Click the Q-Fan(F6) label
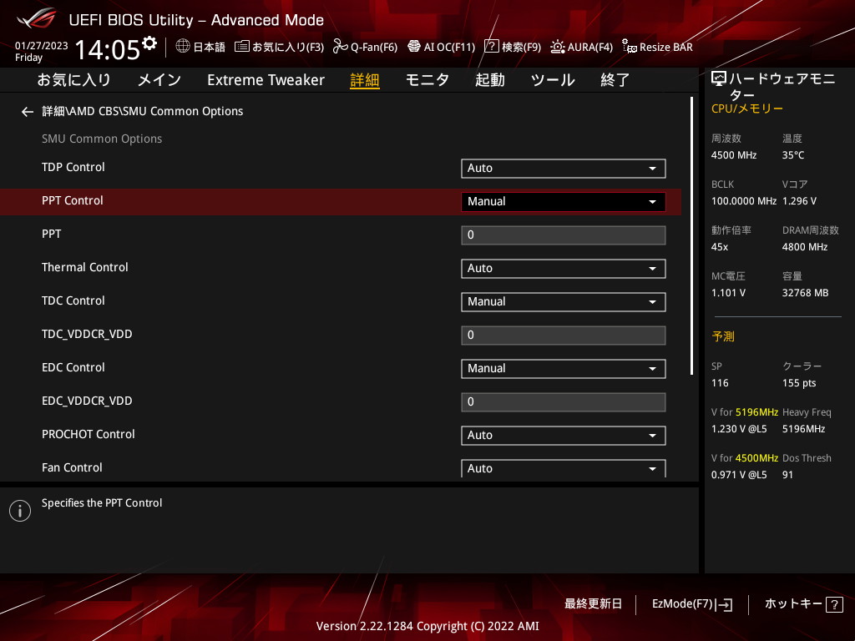The width and height of the screenshot is (855, 641). (374, 47)
